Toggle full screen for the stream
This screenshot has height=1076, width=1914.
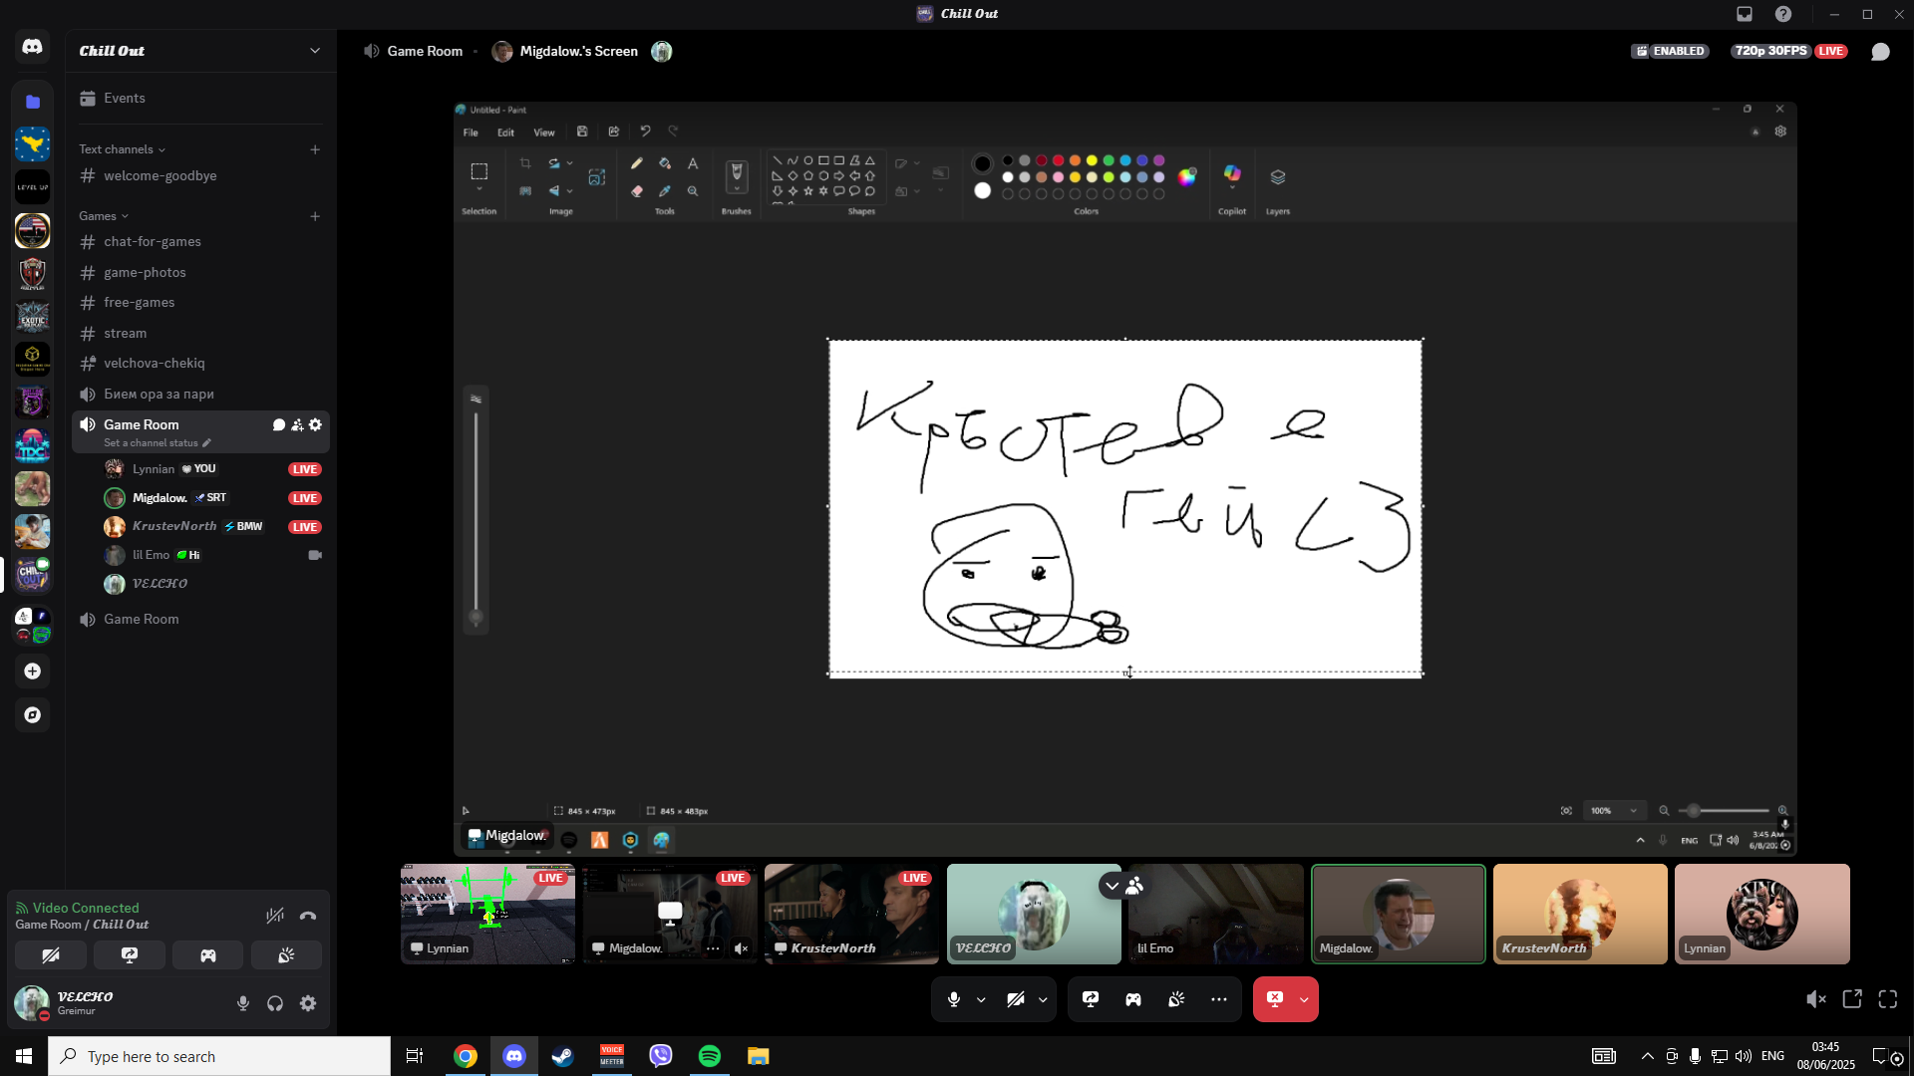1888,999
